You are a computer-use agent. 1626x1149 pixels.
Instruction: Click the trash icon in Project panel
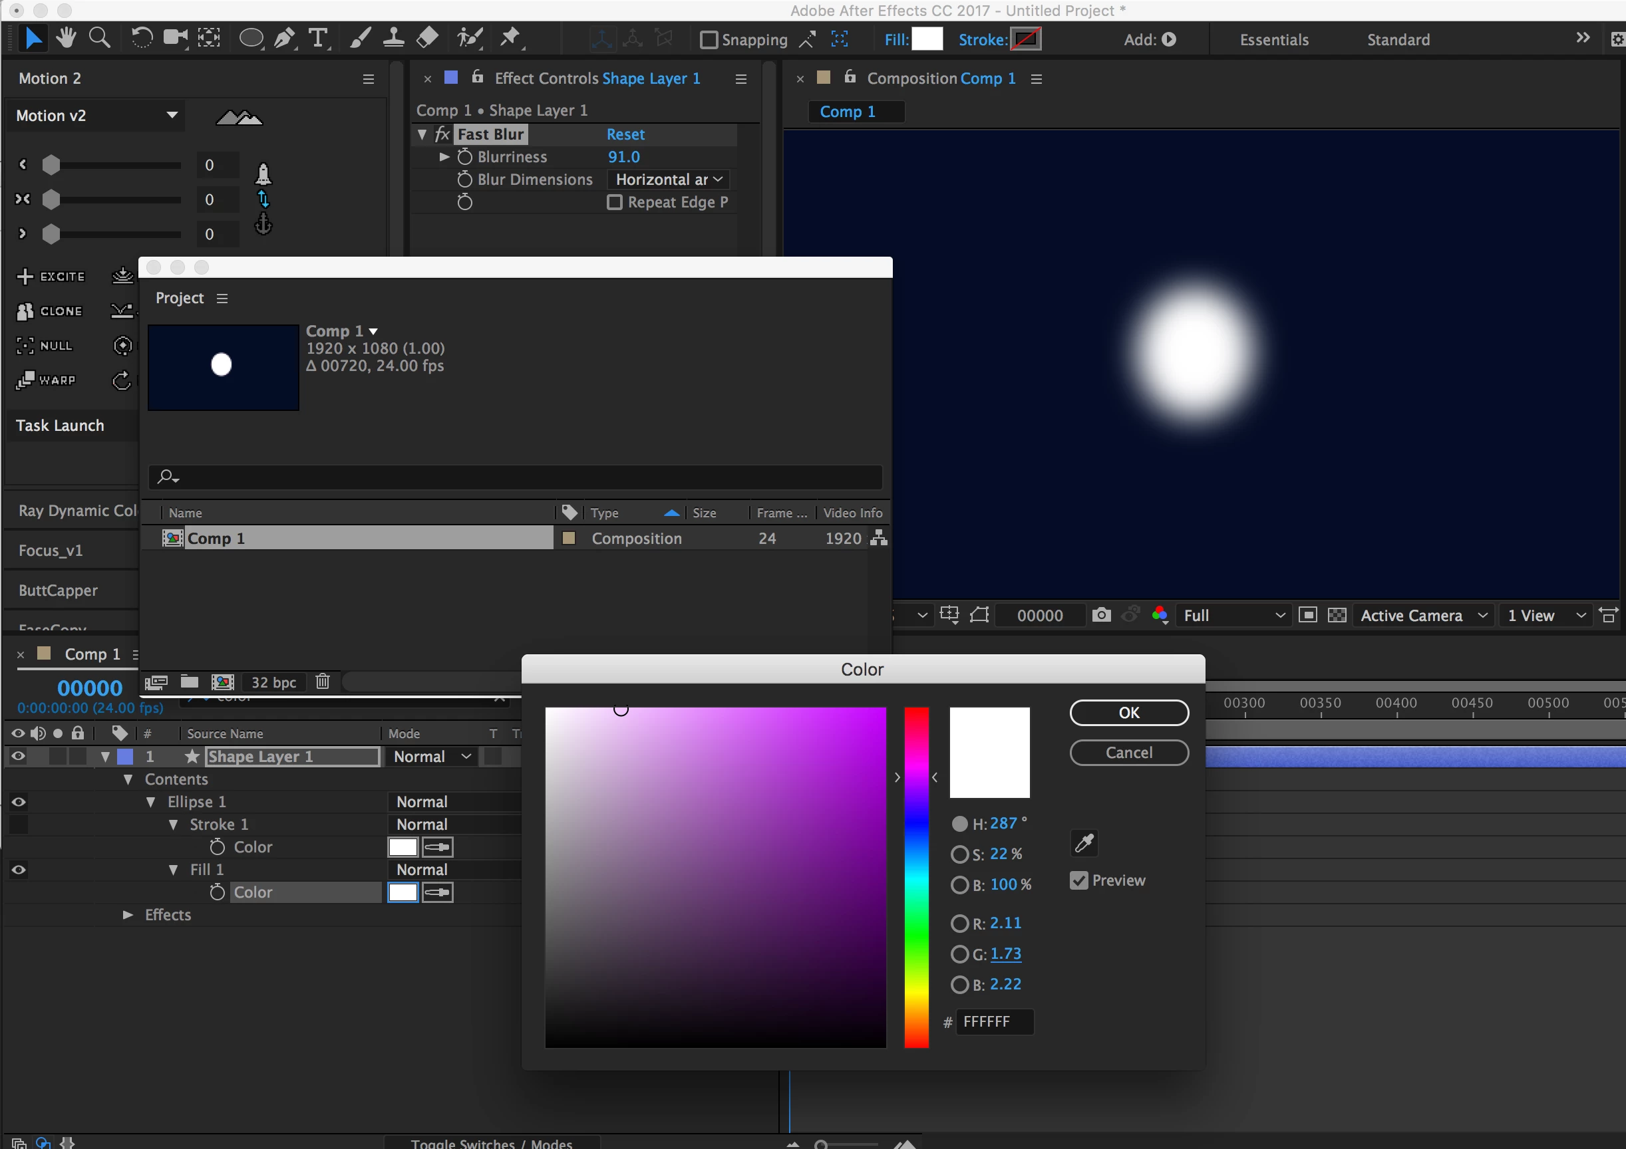323,681
